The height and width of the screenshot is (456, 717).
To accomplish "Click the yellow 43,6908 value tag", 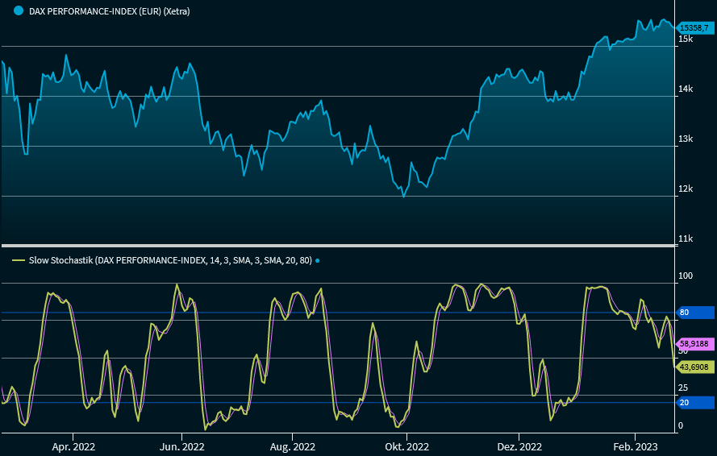I will point(695,367).
